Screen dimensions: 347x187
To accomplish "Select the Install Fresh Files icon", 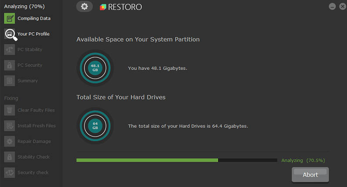I will [10, 126].
